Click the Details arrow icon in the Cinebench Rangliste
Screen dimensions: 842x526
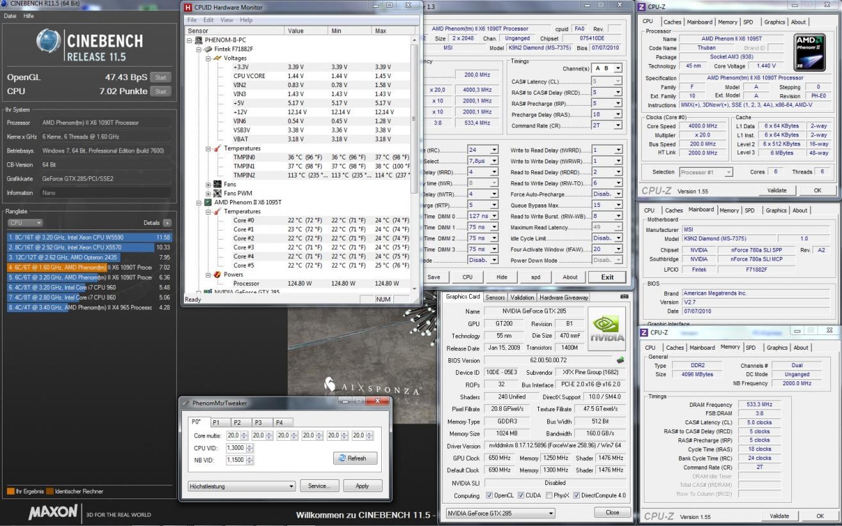click(x=167, y=223)
